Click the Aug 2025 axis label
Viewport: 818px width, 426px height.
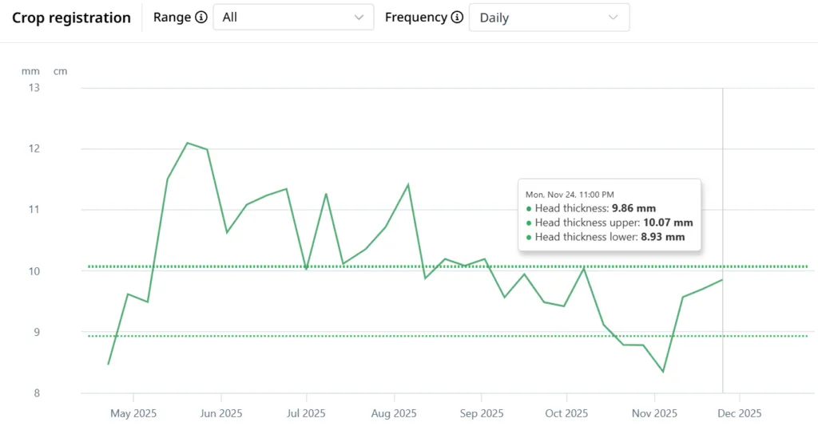point(394,413)
